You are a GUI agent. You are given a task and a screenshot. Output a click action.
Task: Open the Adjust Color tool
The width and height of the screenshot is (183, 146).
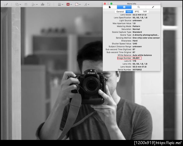pos(42,4)
